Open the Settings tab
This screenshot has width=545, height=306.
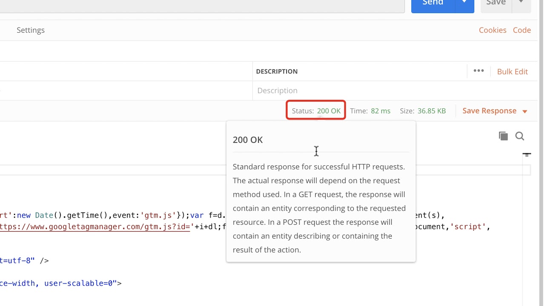pos(31,30)
